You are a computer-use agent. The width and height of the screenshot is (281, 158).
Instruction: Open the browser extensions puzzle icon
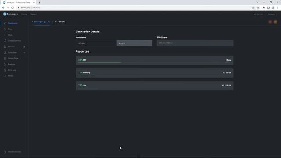(263, 8)
